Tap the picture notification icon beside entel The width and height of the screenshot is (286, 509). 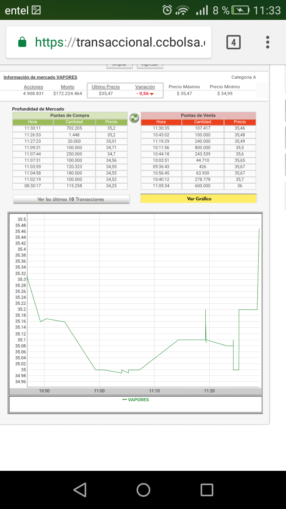(36, 10)
